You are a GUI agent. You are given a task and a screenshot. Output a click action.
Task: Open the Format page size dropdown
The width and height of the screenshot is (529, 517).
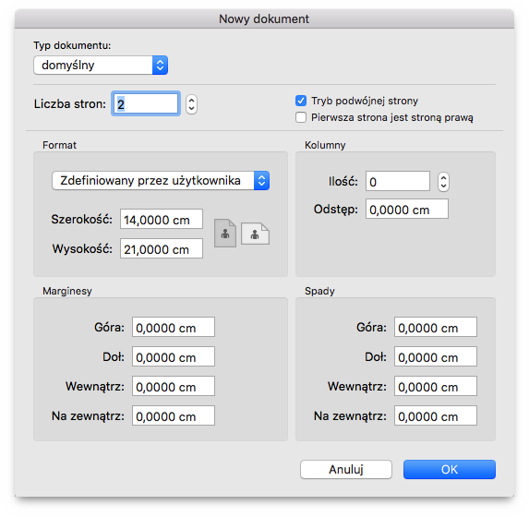[x=161, y=181]
